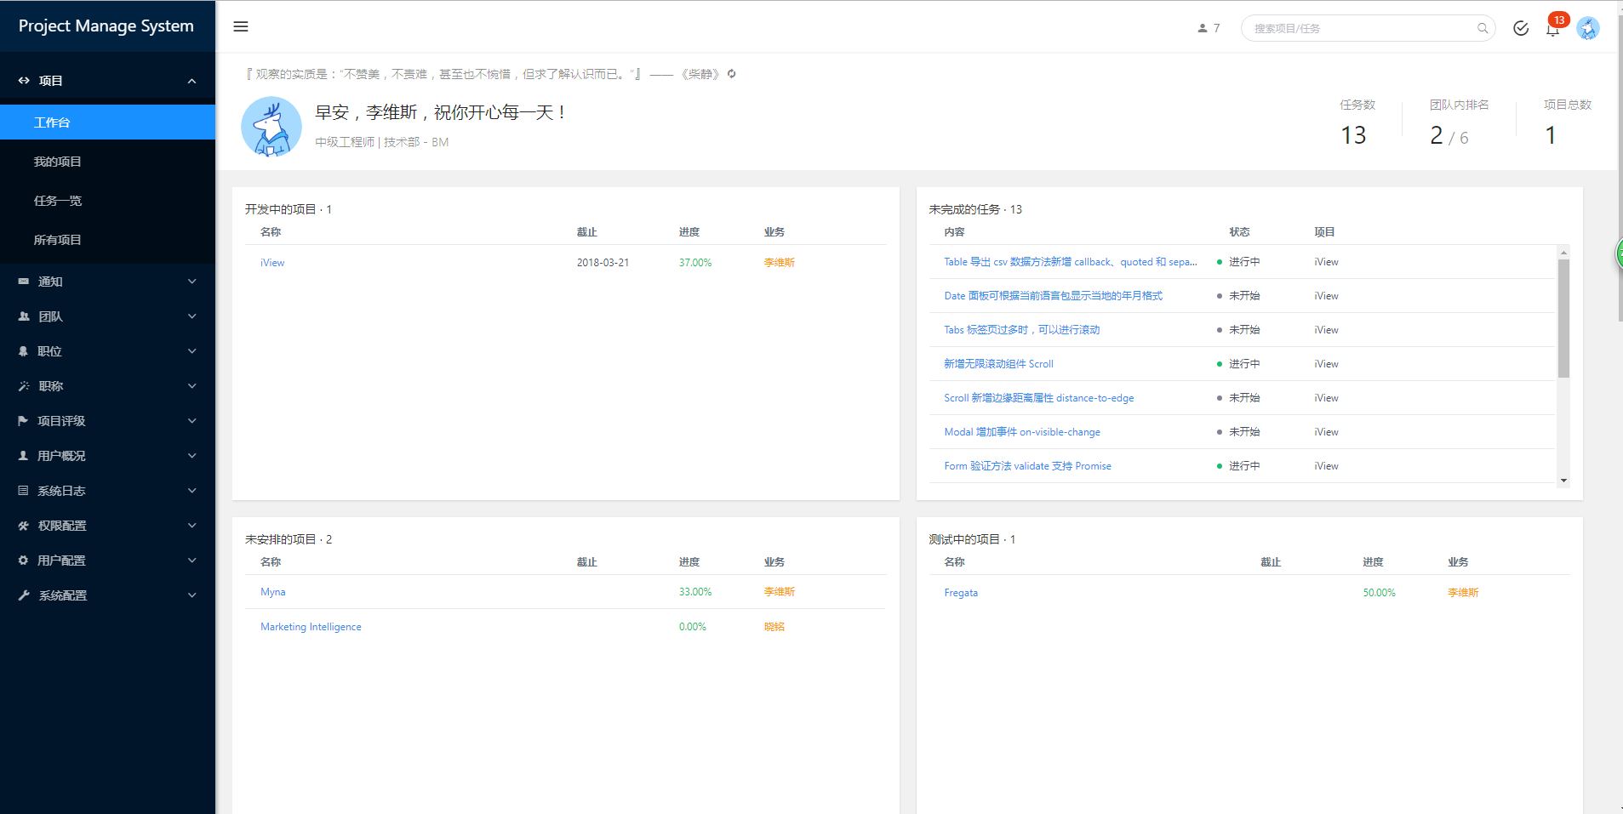Click the 50.00% progress for Fregata
This screenshot has width=1623, height=814.
1379,593
